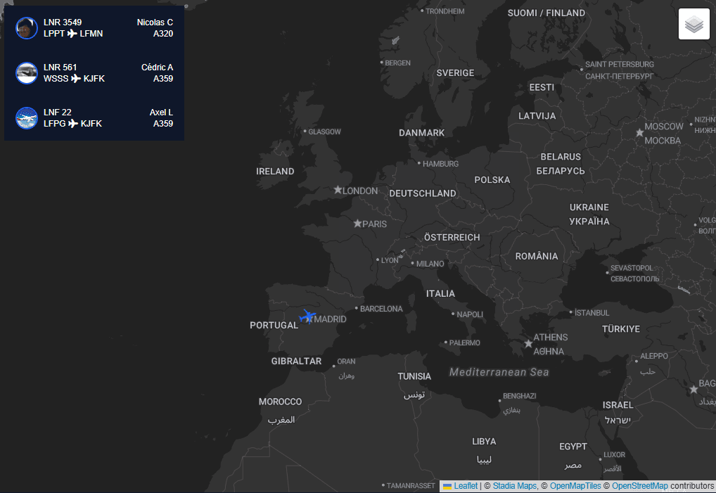Open the OpenMapTiles link
716x493 pixels.
(x=575, y=486)
